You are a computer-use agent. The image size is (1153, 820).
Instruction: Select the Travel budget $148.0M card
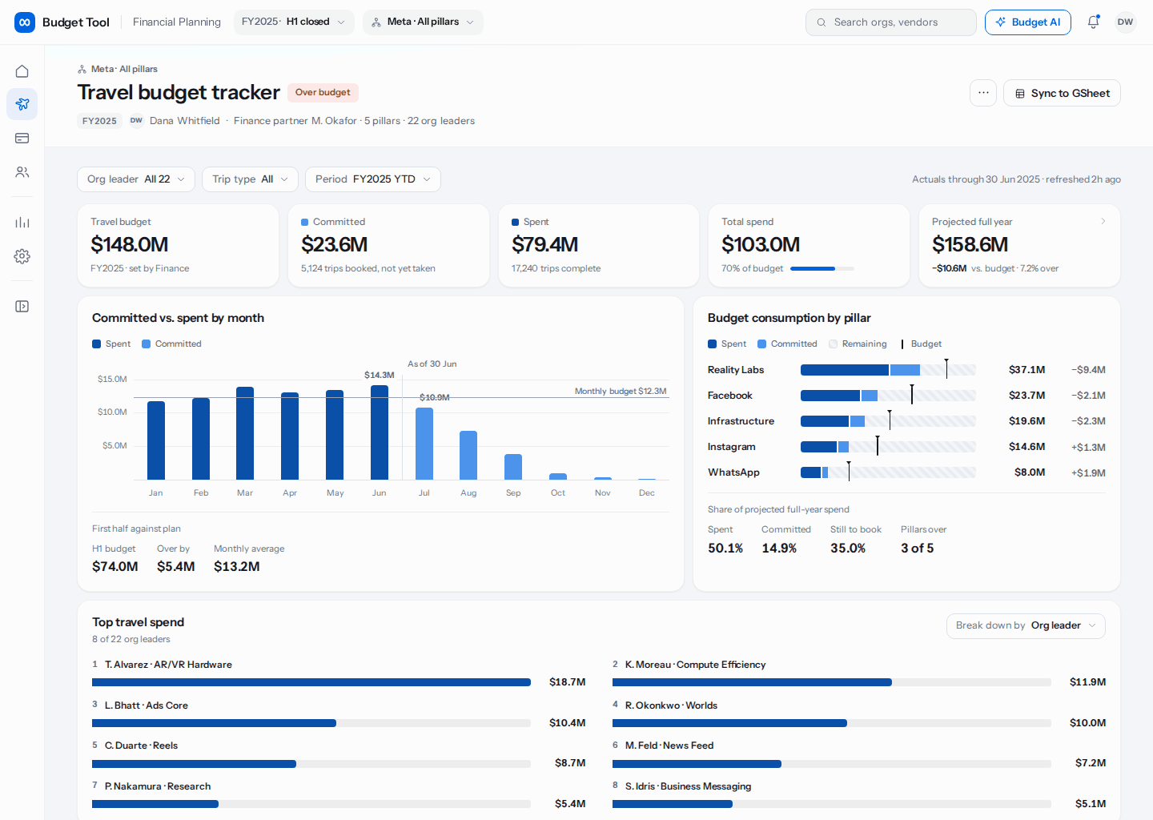(178, 245)
